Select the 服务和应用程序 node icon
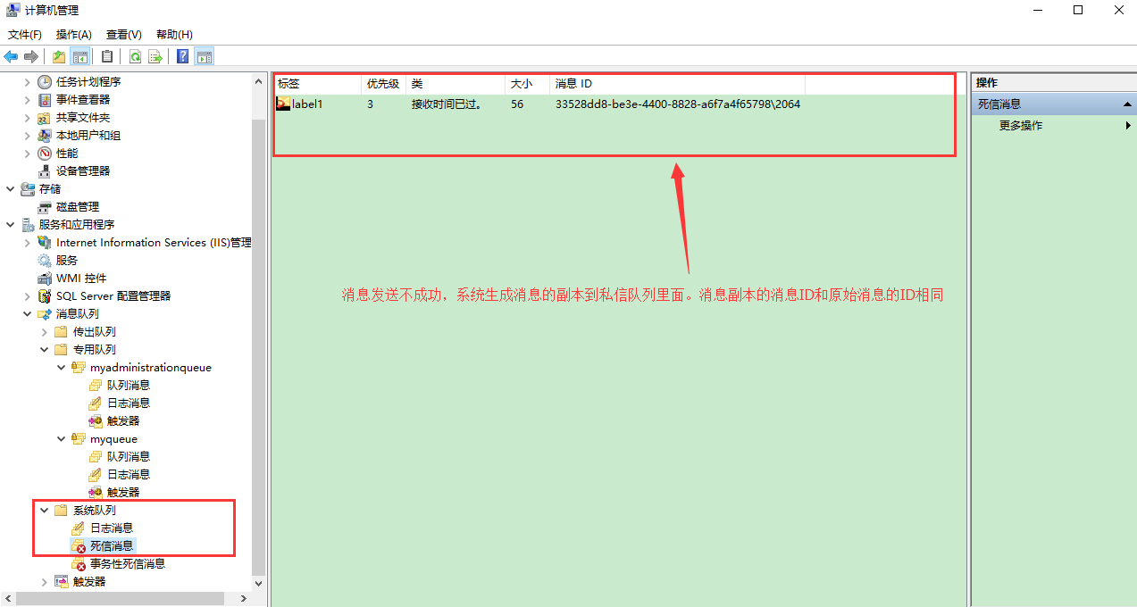This screenshot has width=1137, height=607. pos(28,224)
